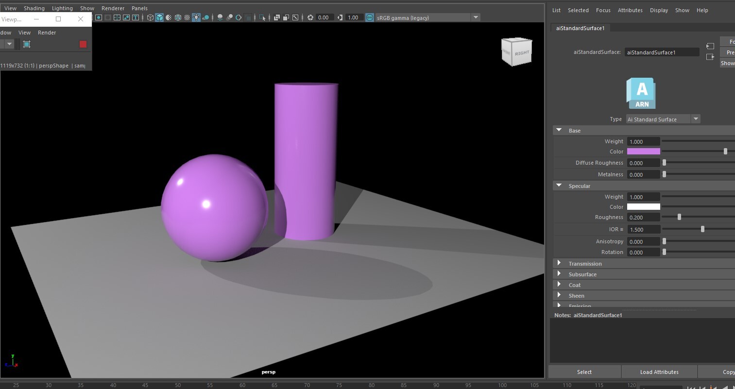Click the Select button at the bottom
Viewport: 735px width, 389px height.
(584, 372)
